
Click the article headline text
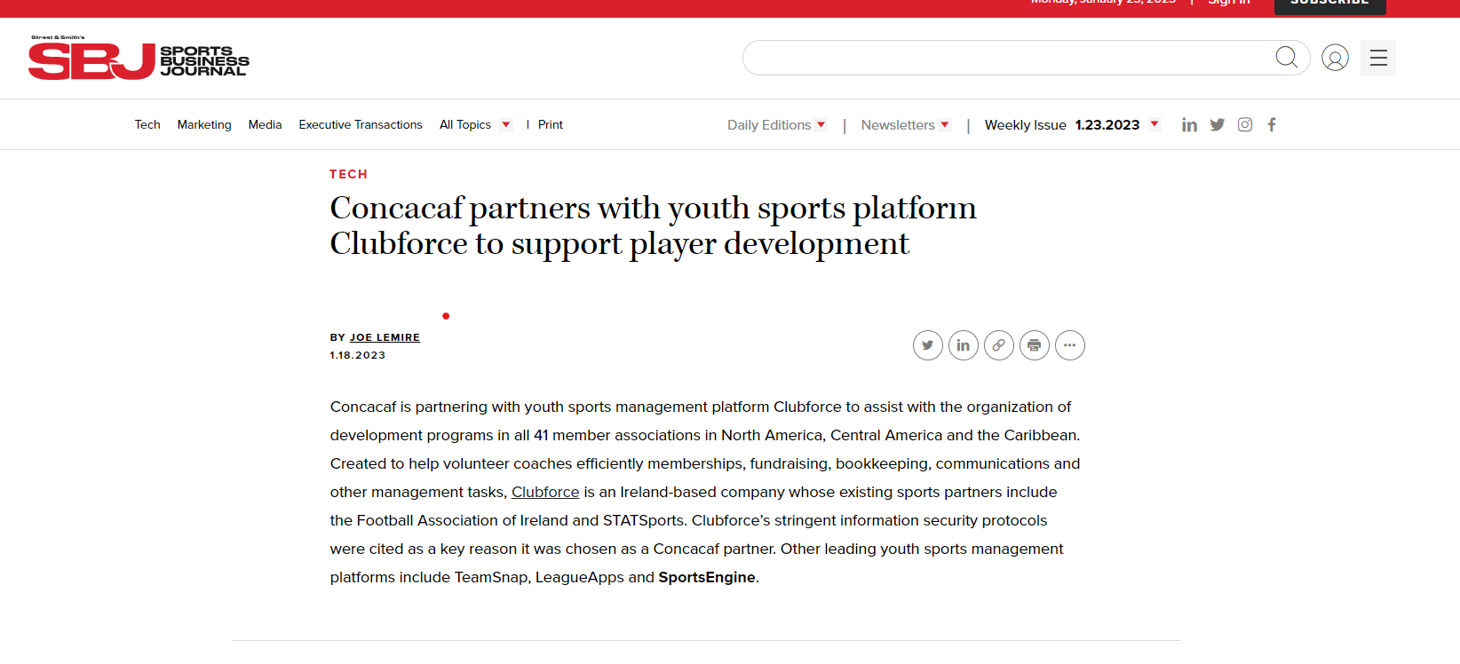[653, 225]
